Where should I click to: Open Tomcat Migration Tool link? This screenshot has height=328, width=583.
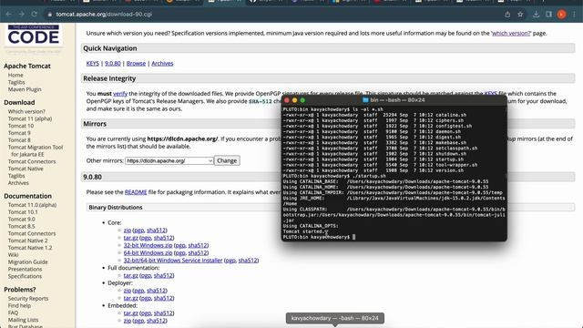(x=36, y=150)
